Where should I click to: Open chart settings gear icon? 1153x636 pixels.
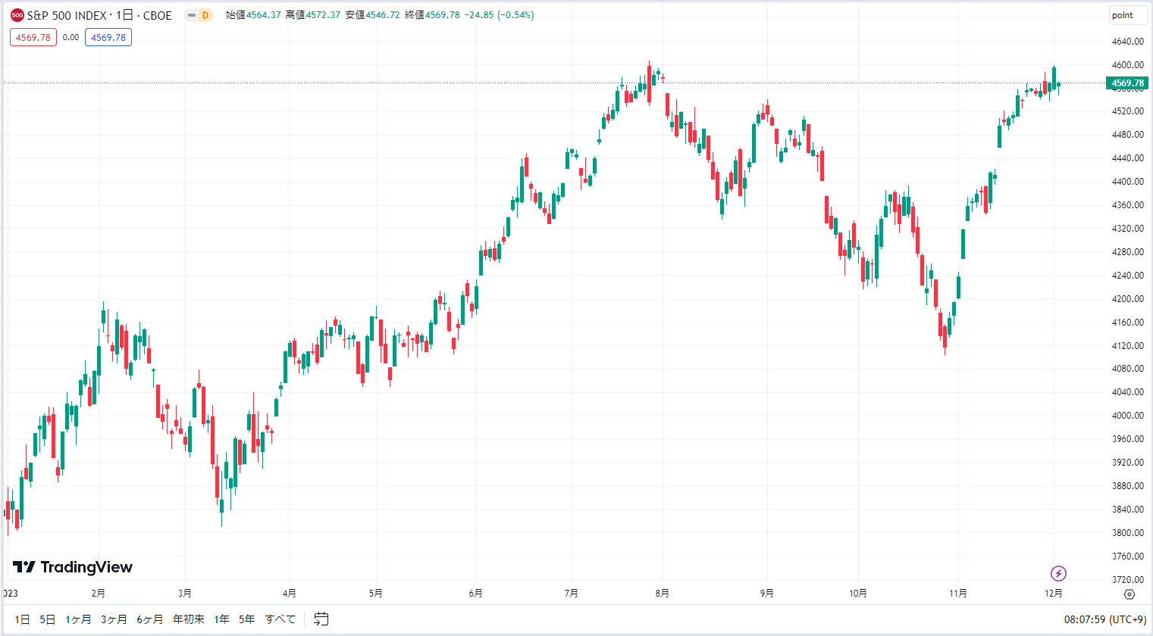(x=1130, y=594)
